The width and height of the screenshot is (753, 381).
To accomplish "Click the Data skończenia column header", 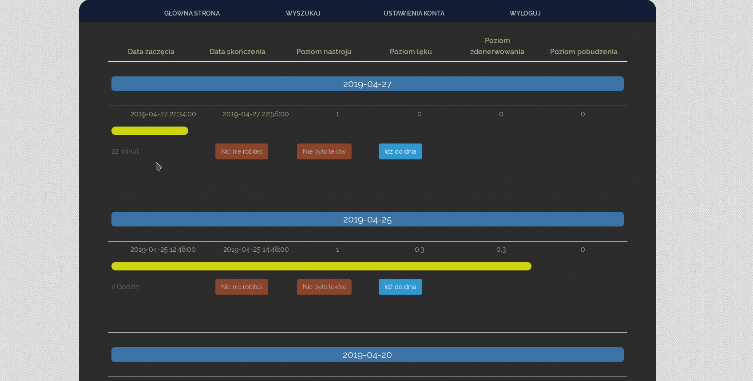I will tap(237, 52).
